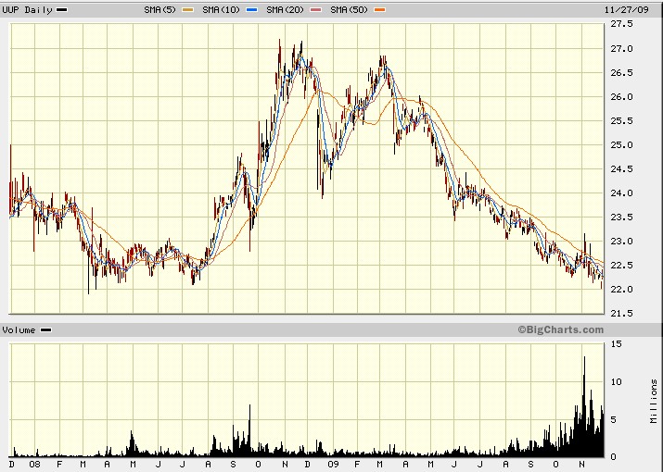Click the Millions volume axis label
The width and height of the screenshot is (663, 472).
tap(653, 400)
